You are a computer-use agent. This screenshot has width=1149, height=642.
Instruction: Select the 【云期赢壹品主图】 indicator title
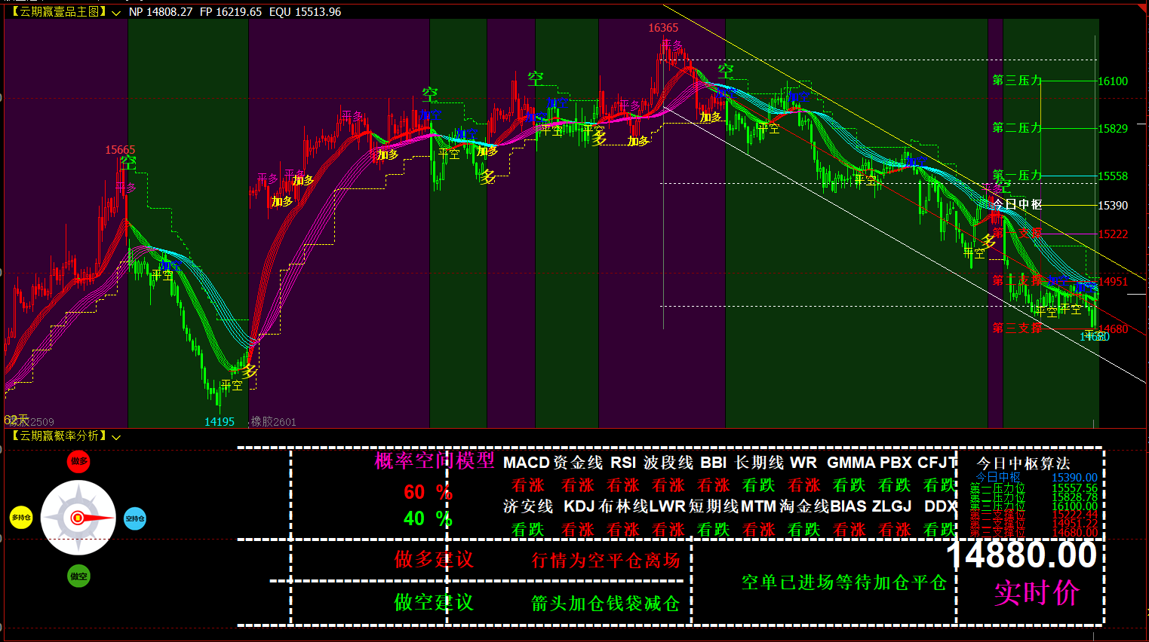[x=58, y=12]
